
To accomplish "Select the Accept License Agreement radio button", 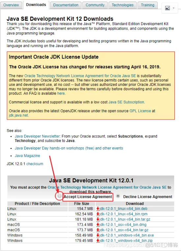I will 60,196.
